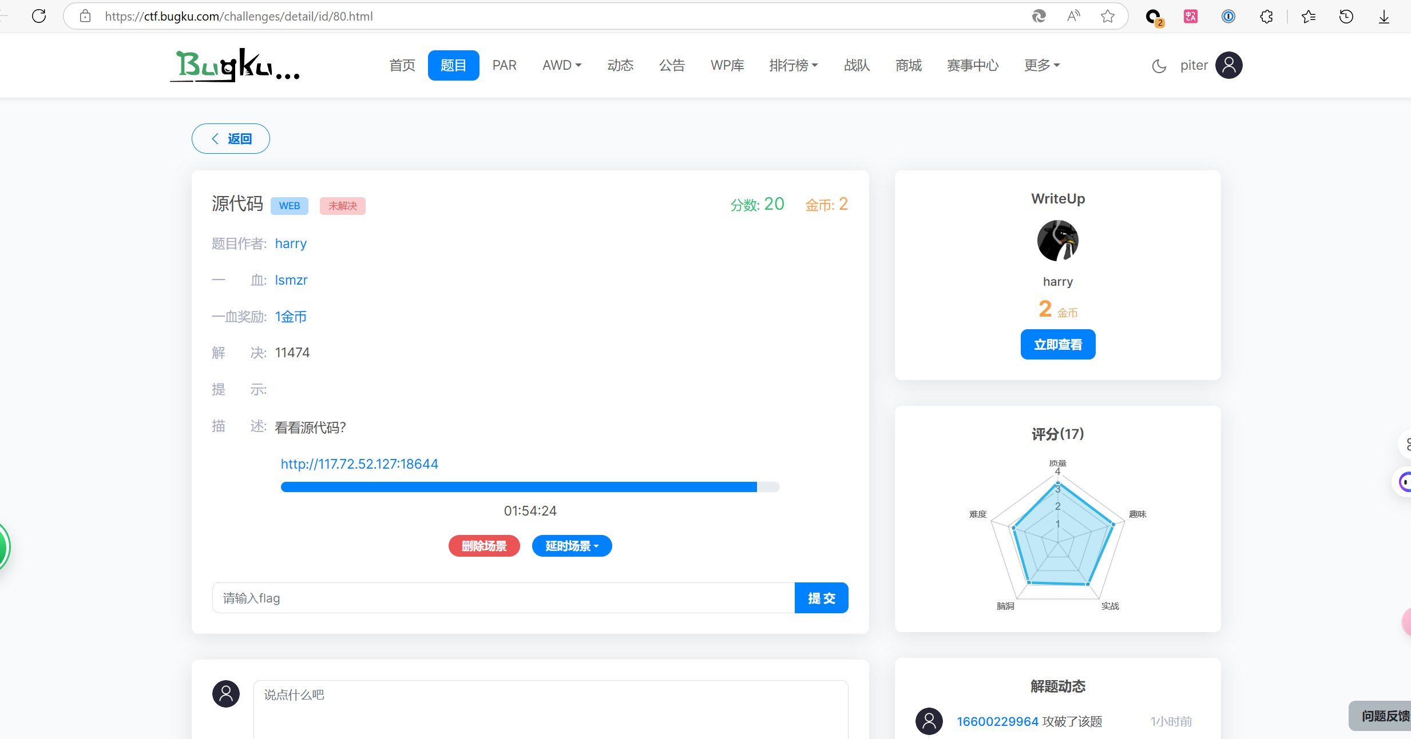Click the browser refresh icon
The image size is (1411, 739).
(x=39, y=16)
